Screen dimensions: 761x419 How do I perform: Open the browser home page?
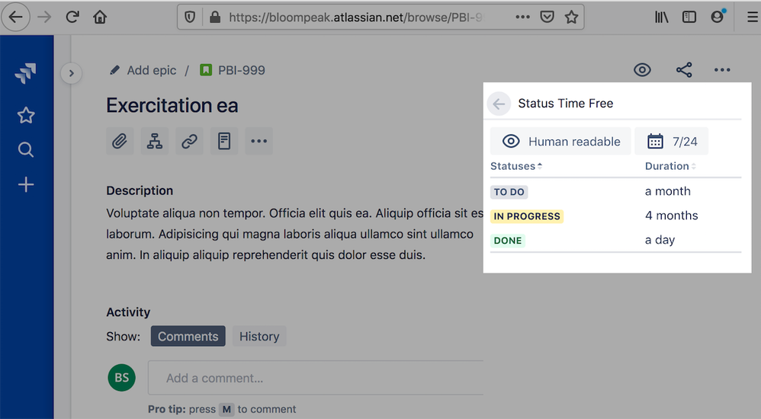100,17
